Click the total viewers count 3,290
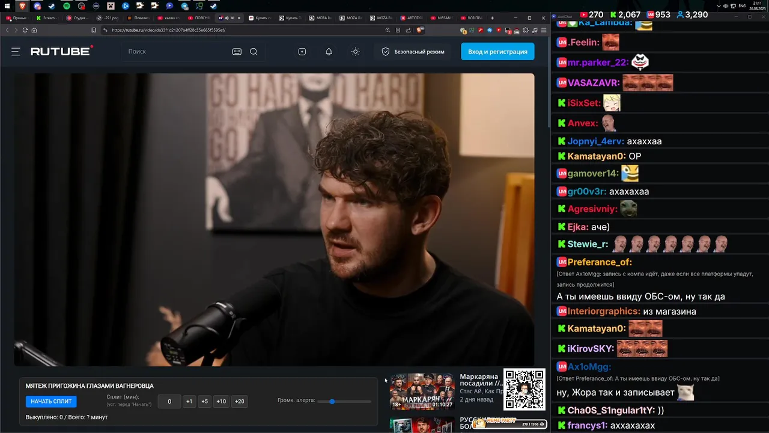This screenshot has height=433, width=769. 691,14
